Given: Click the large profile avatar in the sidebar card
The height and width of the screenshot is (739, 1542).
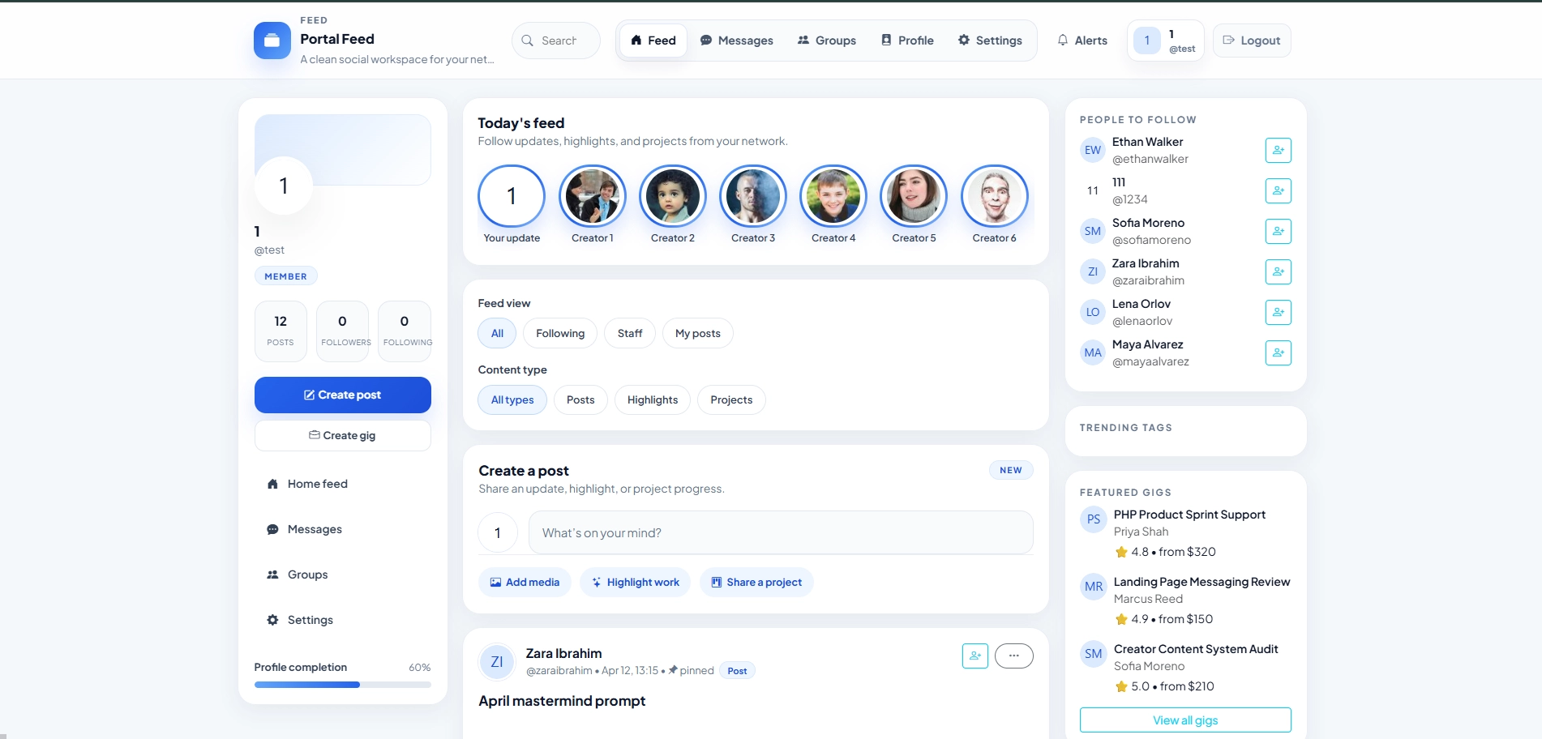Looking at the screenshot, I should click(x=284, y=186).
